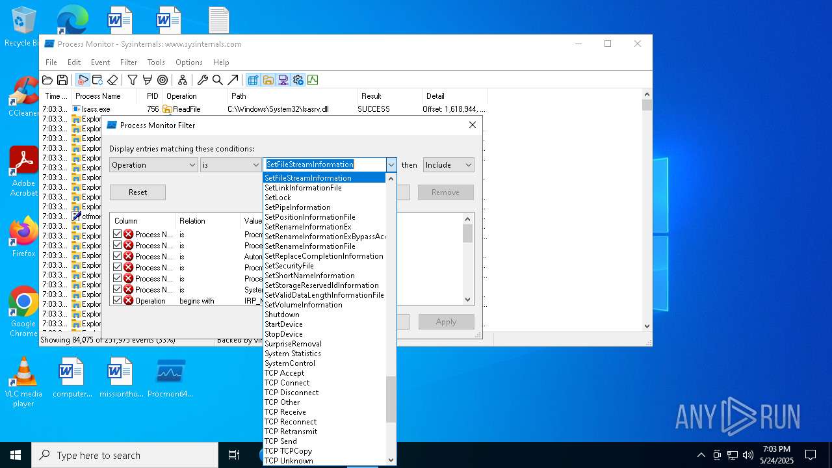The width and height of the screenshot is (832, 468).
Task: Click the Apply button
Action: pos(446,322)
